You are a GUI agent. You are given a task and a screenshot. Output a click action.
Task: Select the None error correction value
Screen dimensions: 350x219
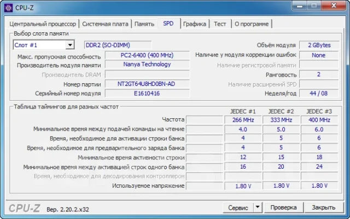click(319, 55)
